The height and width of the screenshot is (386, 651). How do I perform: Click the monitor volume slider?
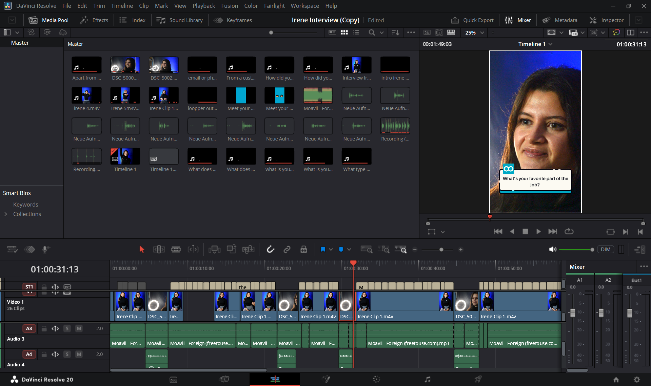pyautogui.click(x=575, y=250)
